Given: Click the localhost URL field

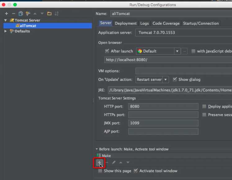Looking at the screenshot, I should click(x=168, y=60).
